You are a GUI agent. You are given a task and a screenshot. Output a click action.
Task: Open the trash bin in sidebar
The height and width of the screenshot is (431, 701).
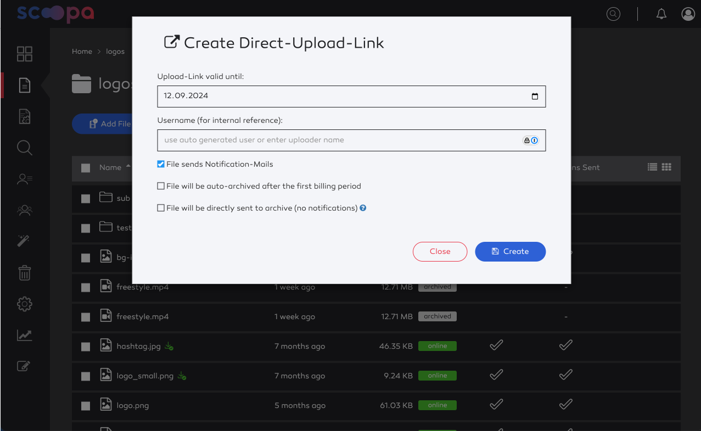pos(25,273)
